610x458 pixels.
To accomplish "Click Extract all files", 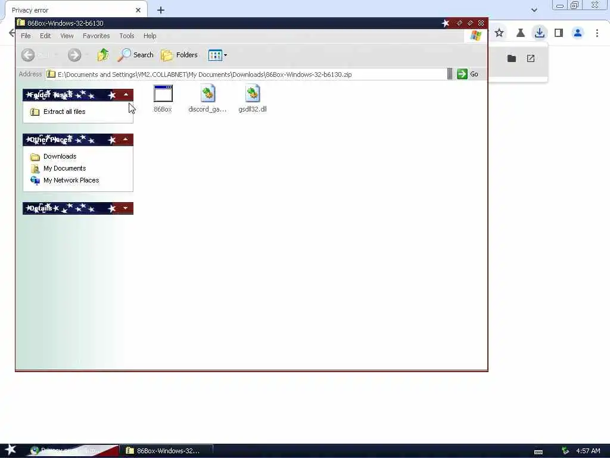I will pos(64,112).
